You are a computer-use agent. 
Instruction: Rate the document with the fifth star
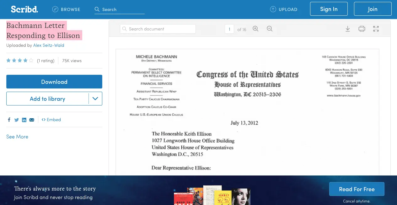pyautogui.click(x=31, y=61)
